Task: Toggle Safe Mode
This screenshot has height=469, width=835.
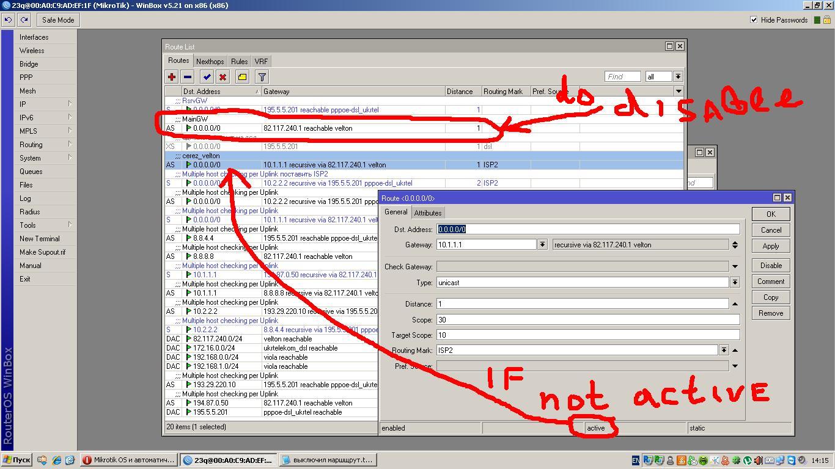Action: pos(58,20)
